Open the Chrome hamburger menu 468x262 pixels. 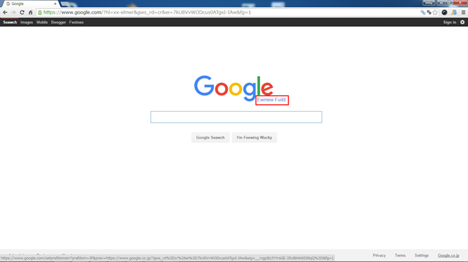463,12
